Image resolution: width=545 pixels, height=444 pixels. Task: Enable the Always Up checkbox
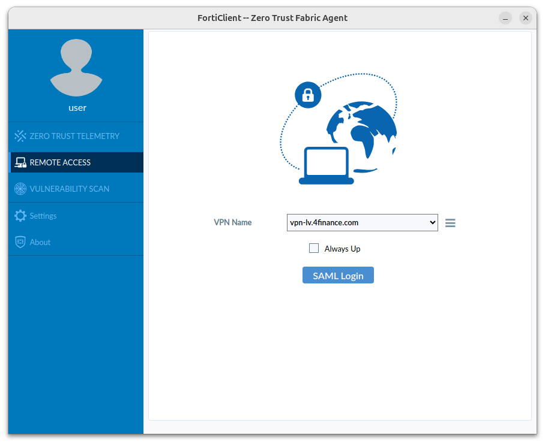coord(314,248)
